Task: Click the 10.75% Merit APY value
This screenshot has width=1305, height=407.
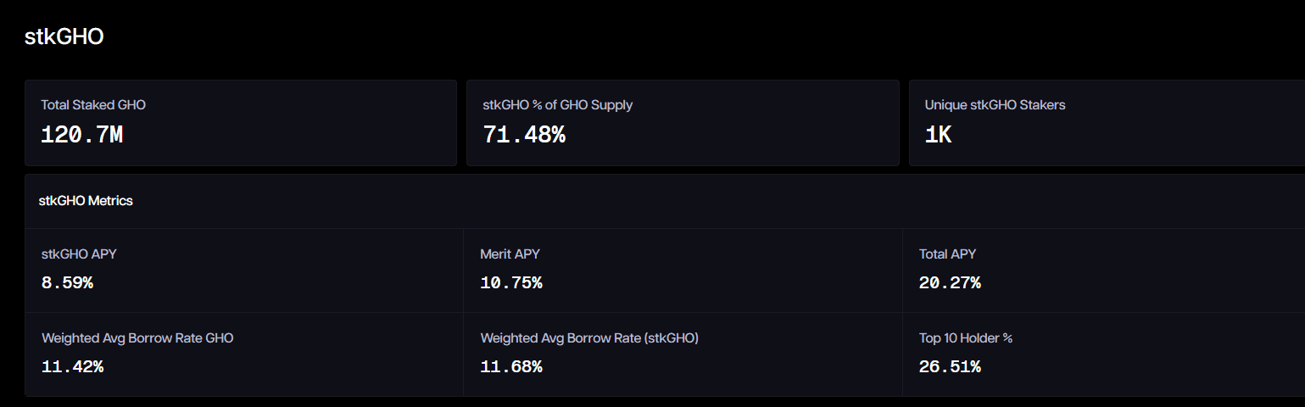Action: tap(510, 283)
